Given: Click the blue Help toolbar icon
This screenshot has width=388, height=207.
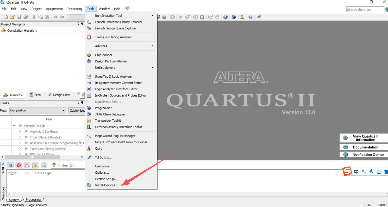Looking at the screenshot, I should click(x=250, y=17).
